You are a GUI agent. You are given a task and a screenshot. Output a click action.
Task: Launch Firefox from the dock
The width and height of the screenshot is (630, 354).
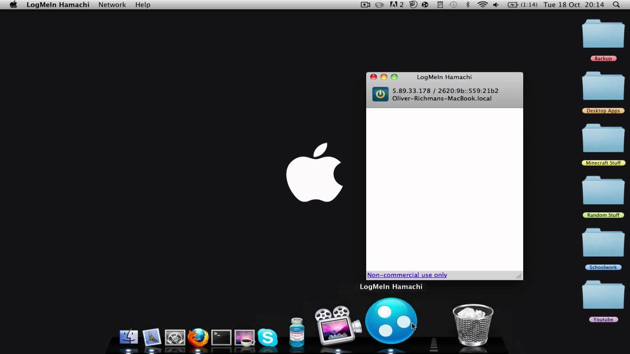click(198, 337)
